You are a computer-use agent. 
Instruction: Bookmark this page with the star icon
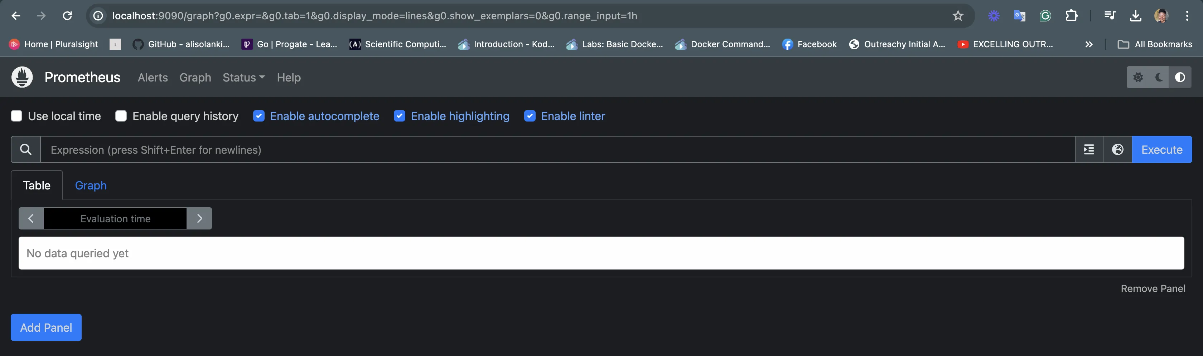[x=957, y=16]
